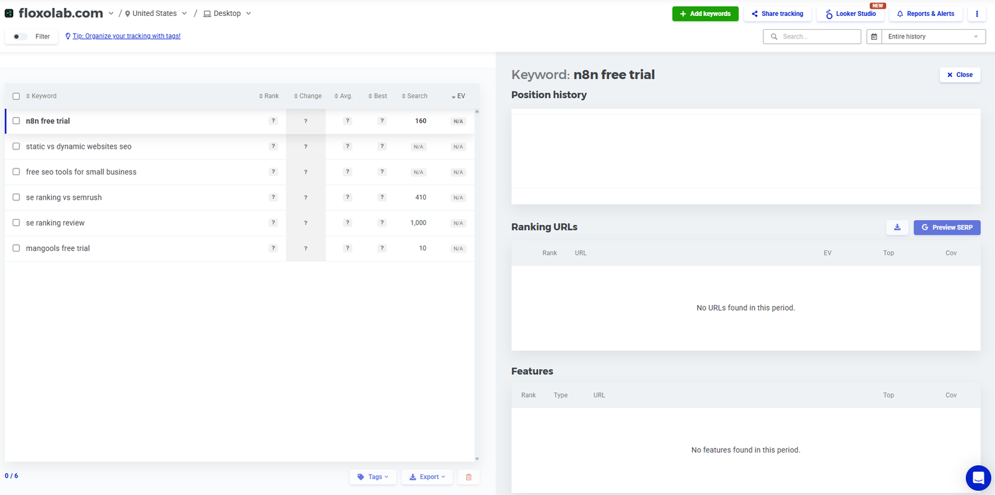Check the se ranking vs semrush checkbox
This screenshot has height=495, width=995.
coord(17,197)
